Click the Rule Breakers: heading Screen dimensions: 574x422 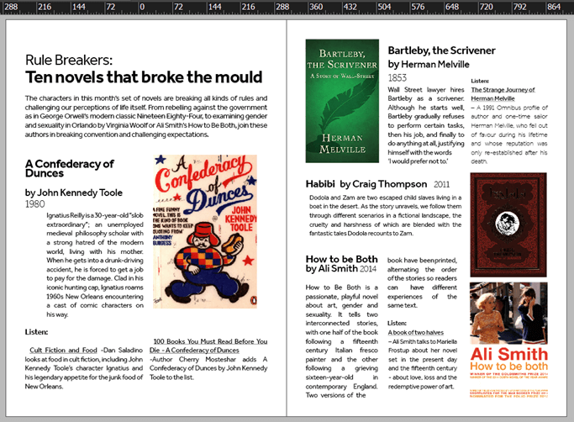coord(69,60)
